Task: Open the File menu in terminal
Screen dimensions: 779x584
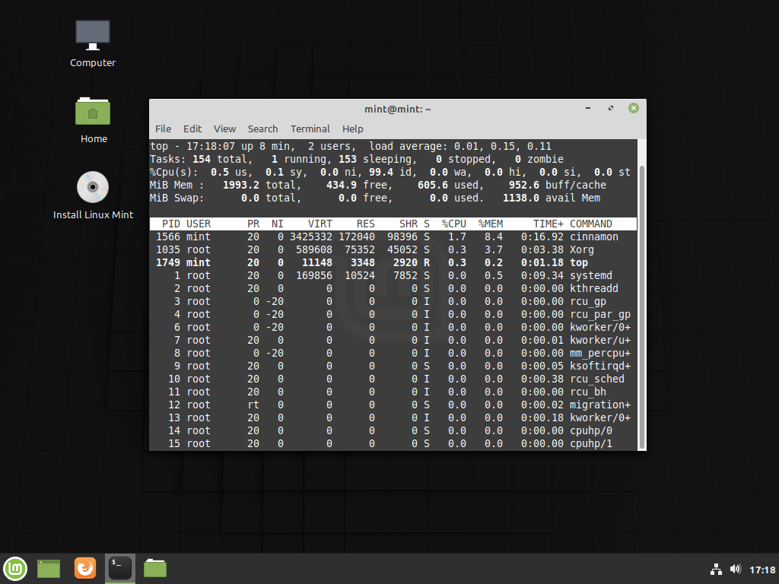Action: [163, 129]
